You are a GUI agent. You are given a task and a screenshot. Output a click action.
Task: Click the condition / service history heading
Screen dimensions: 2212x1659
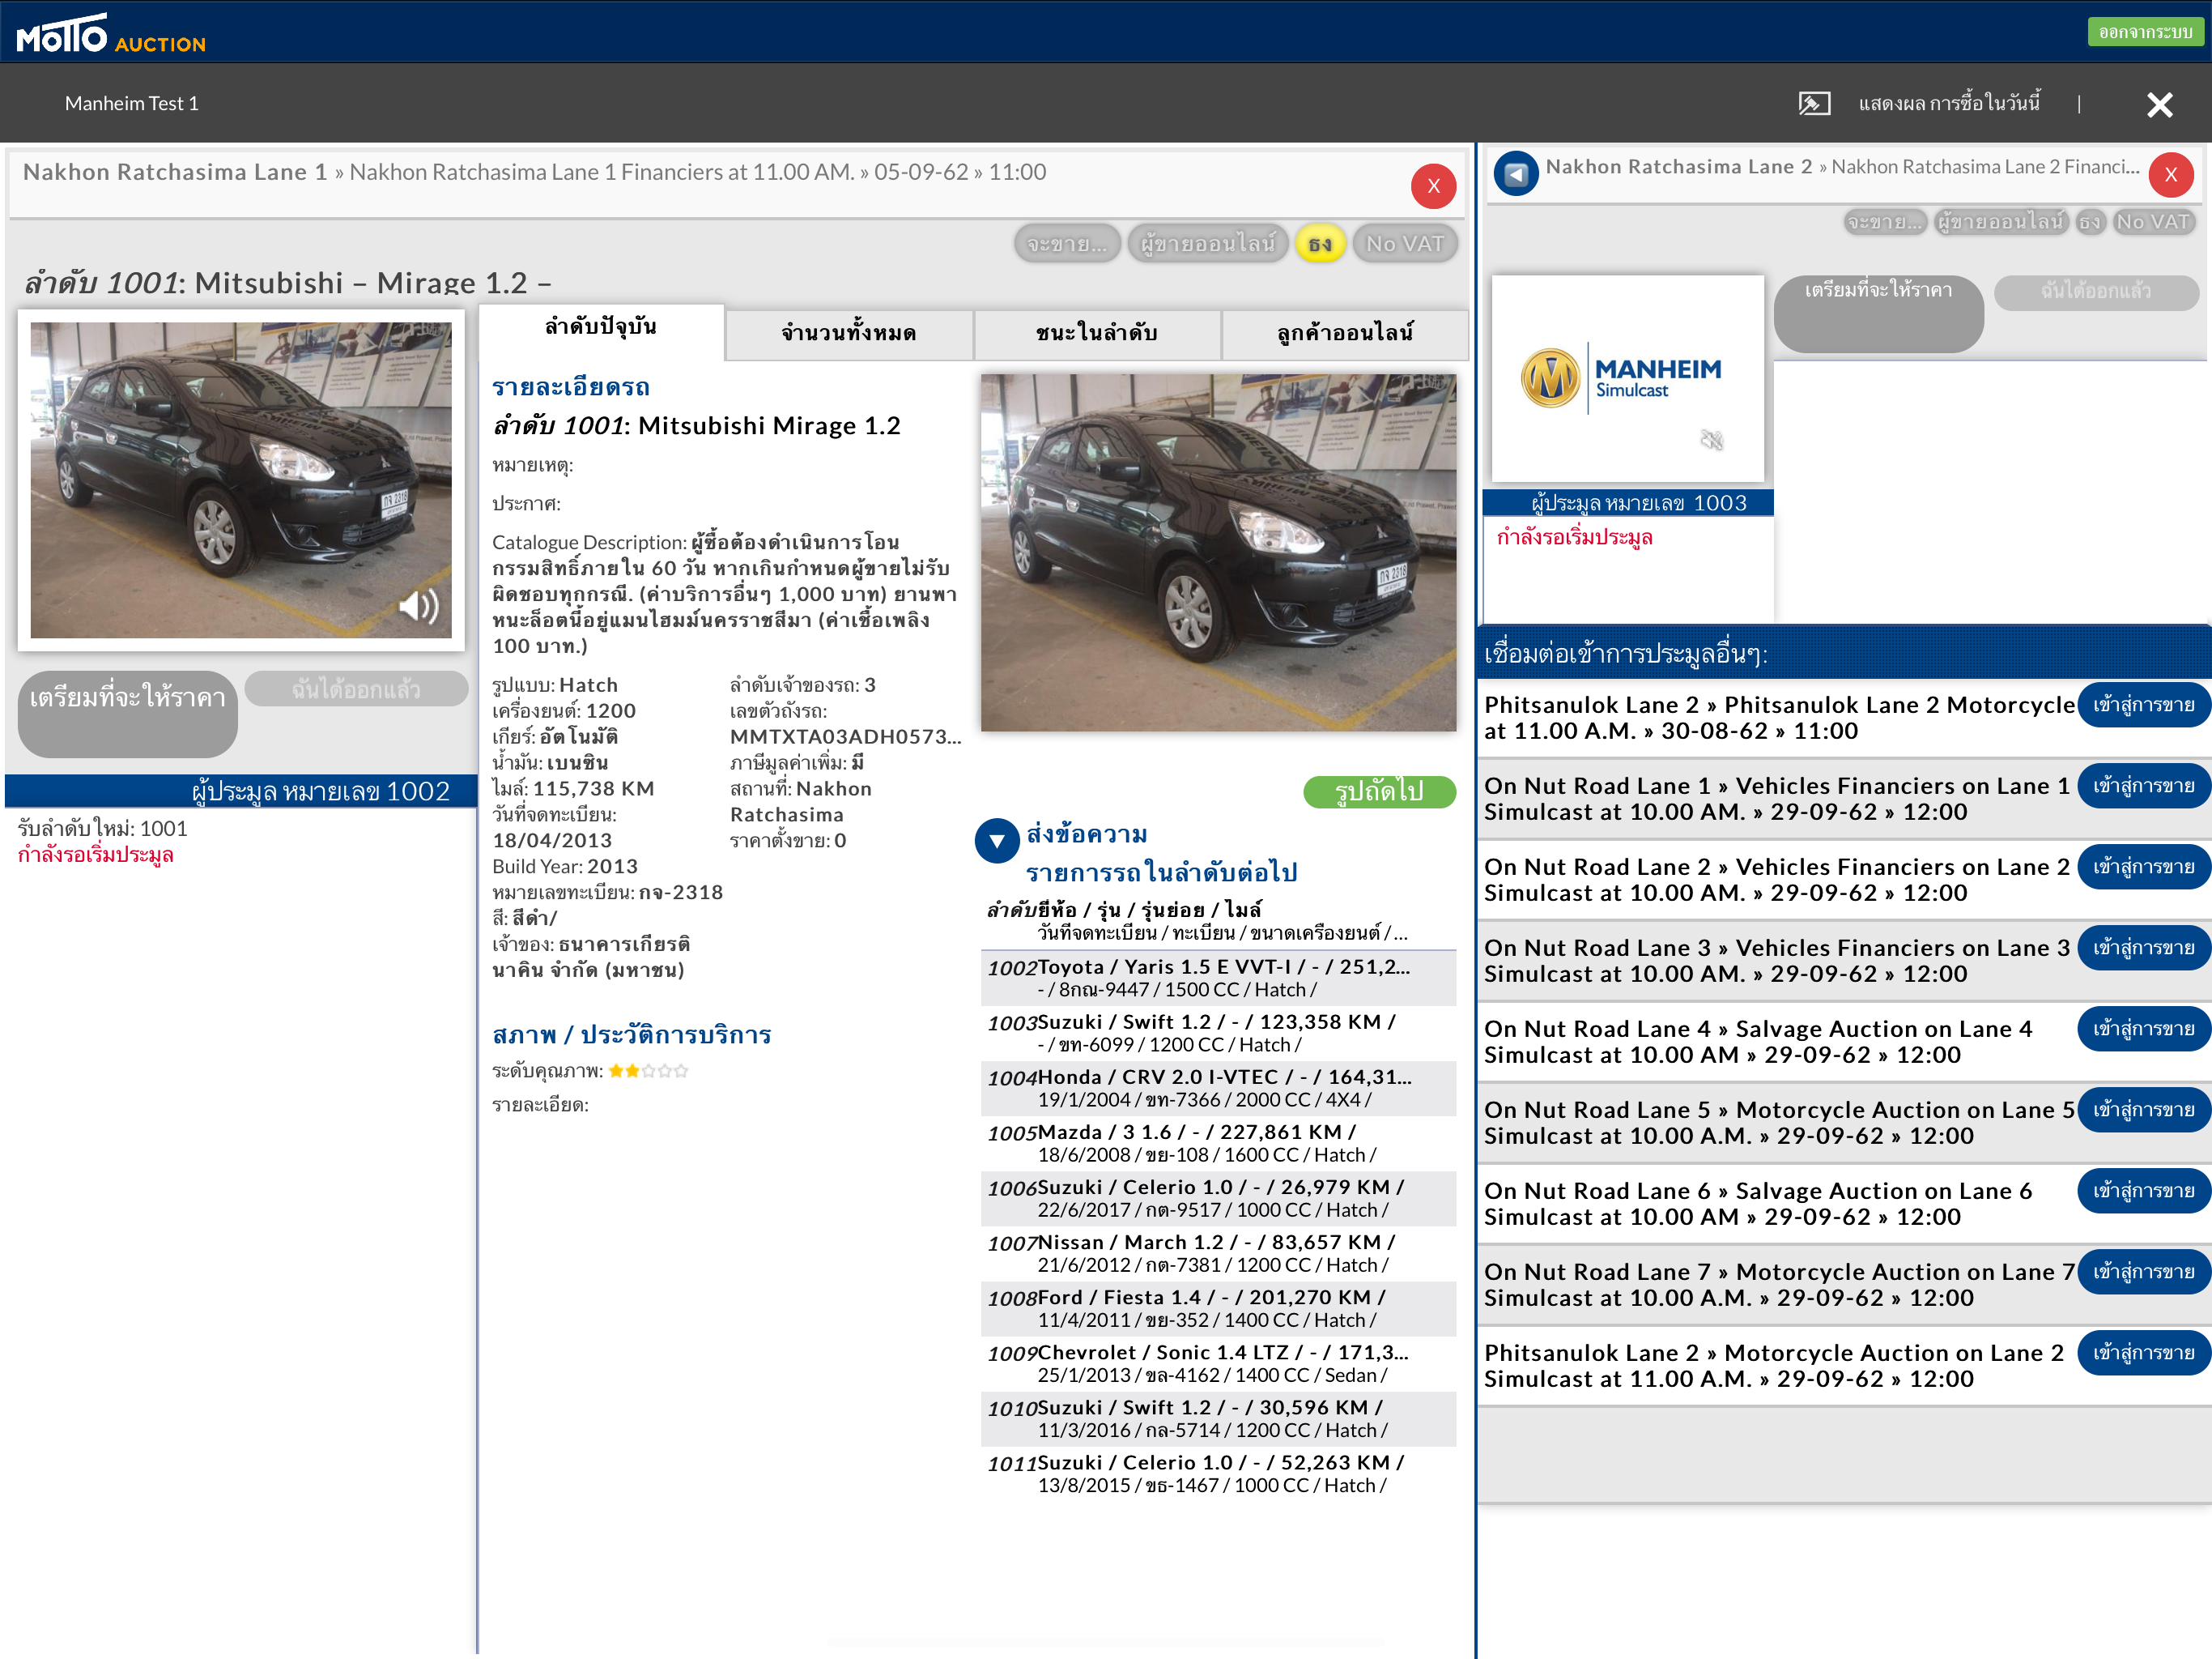[x=632, y=1034]
